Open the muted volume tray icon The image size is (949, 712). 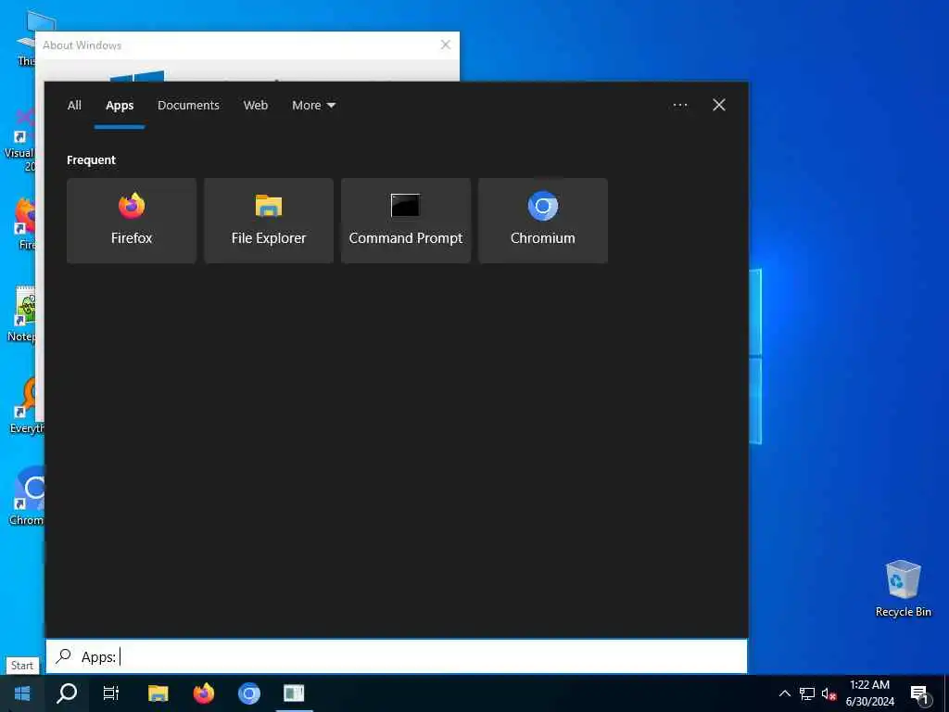point(829,693)
